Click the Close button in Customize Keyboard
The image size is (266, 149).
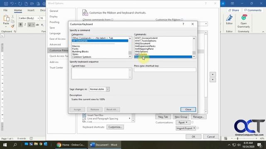[188, 109]
